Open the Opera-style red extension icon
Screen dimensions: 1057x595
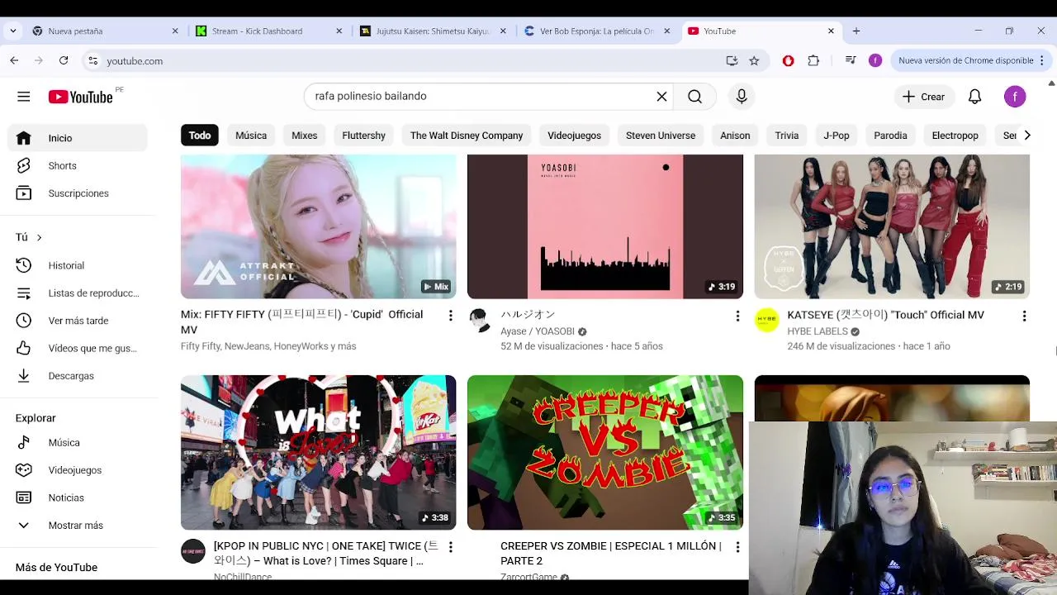click(788, 60)
